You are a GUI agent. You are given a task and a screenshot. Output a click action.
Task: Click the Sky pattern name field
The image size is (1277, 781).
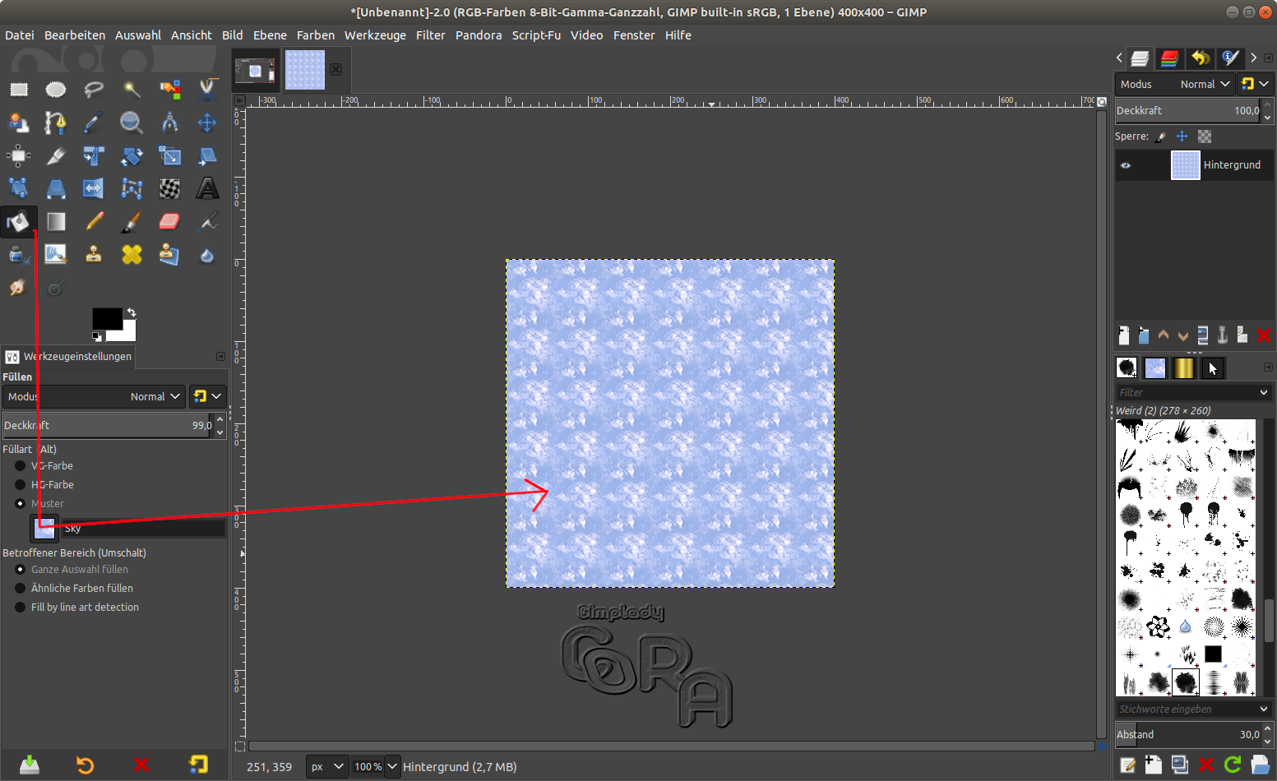143,529
